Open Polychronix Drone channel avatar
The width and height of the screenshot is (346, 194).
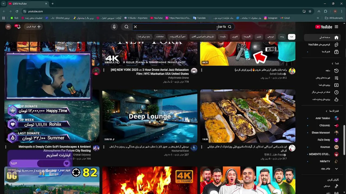[194, 71]
